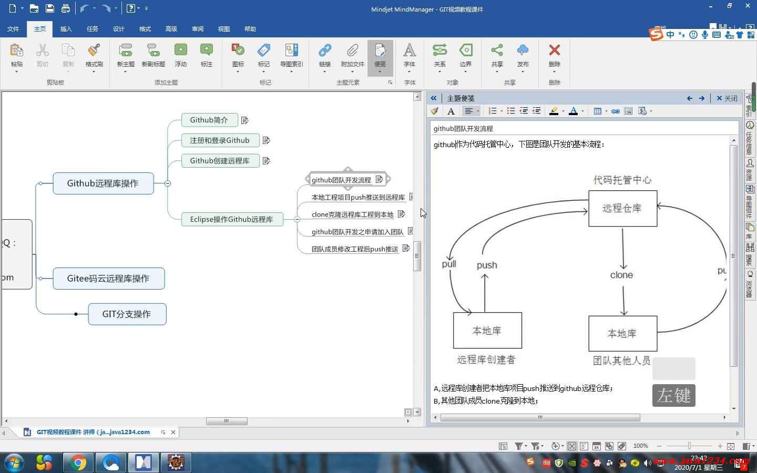Open font settings A icon in notes toolbar
This screenshot has width=757, height=473.
click(x=451, y=111)
